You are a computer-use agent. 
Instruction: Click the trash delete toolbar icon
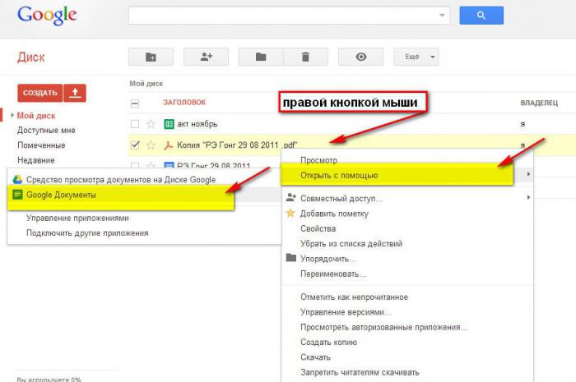305,57
